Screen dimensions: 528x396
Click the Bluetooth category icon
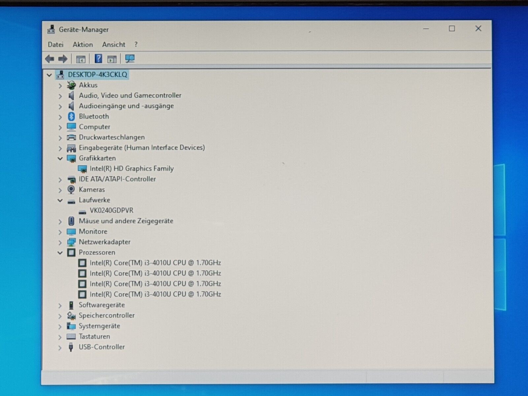tap(71, 116)
